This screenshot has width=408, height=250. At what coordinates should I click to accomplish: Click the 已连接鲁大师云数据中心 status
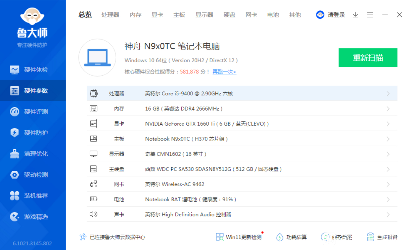(112, 237)
